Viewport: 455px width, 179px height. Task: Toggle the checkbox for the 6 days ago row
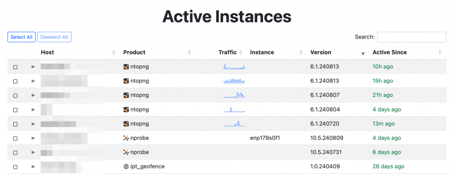(16, 153)
